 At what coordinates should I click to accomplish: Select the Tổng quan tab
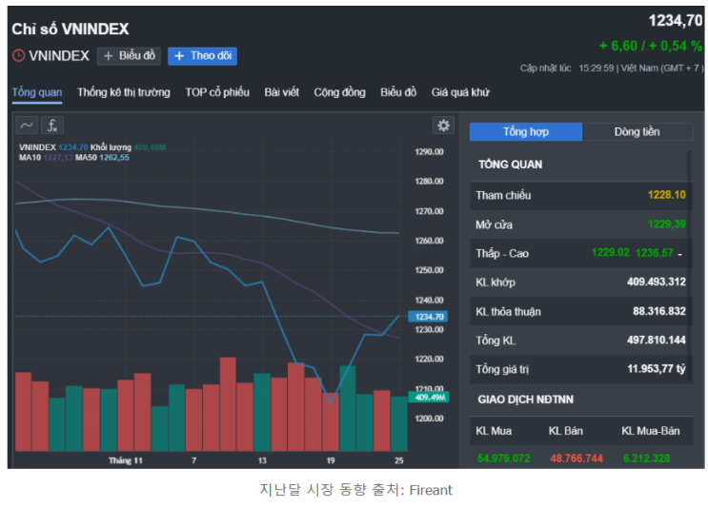pos(37,93)
